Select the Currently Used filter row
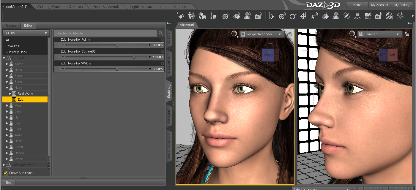Screen dimensions: 416x190 tap(25, 52)
